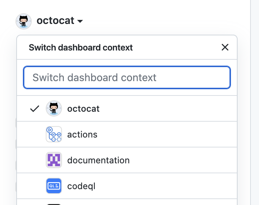This screenshot has width=259, height=205.
Task: Click the checkmark next to octocat
Action: click(x=35, y=109)
